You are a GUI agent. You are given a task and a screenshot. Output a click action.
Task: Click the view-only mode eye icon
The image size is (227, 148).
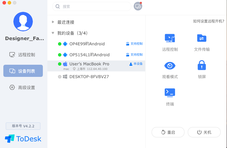click(170, 66)
